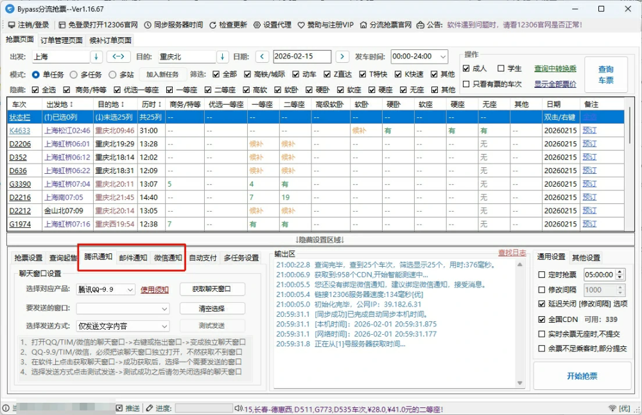642x415 pixels.
Task: Click the 查询中转换乘 link
Action: 557,69
